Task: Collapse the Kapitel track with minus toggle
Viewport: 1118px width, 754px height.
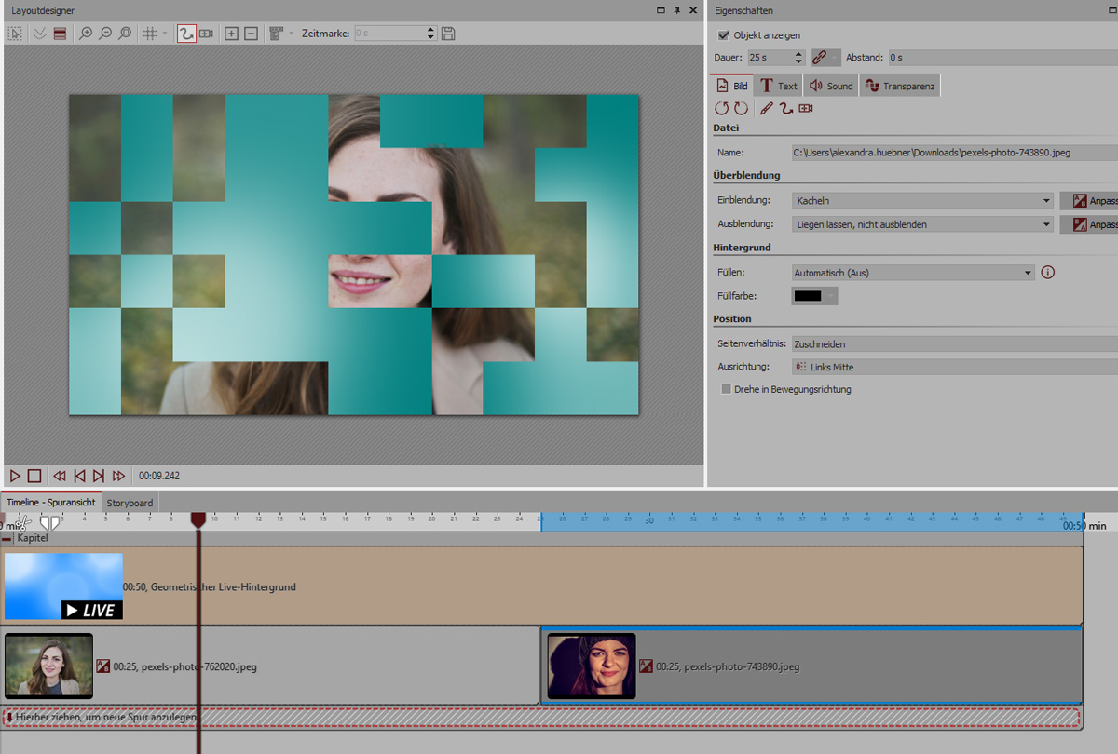Action: click(7, 539)
